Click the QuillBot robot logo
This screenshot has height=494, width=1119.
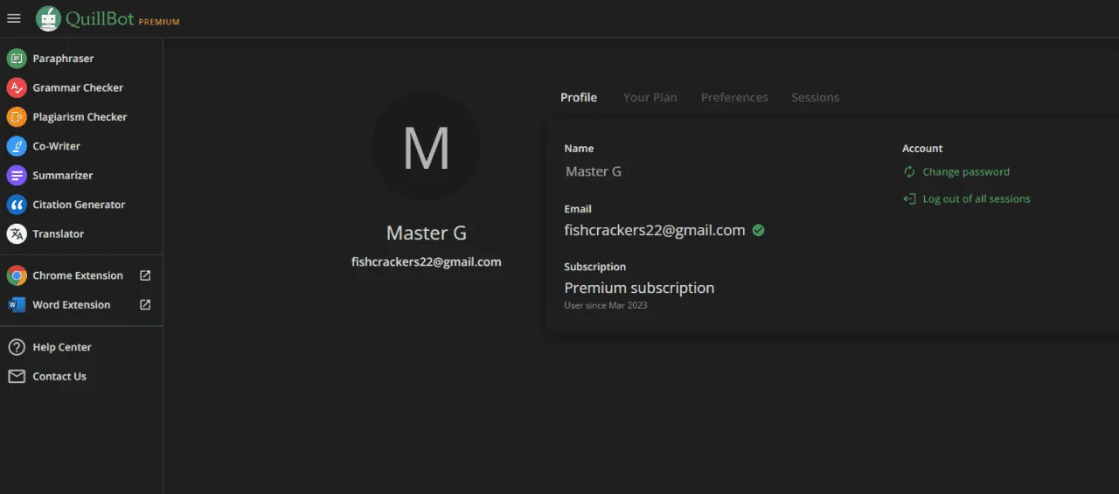(x=49, y=18)
